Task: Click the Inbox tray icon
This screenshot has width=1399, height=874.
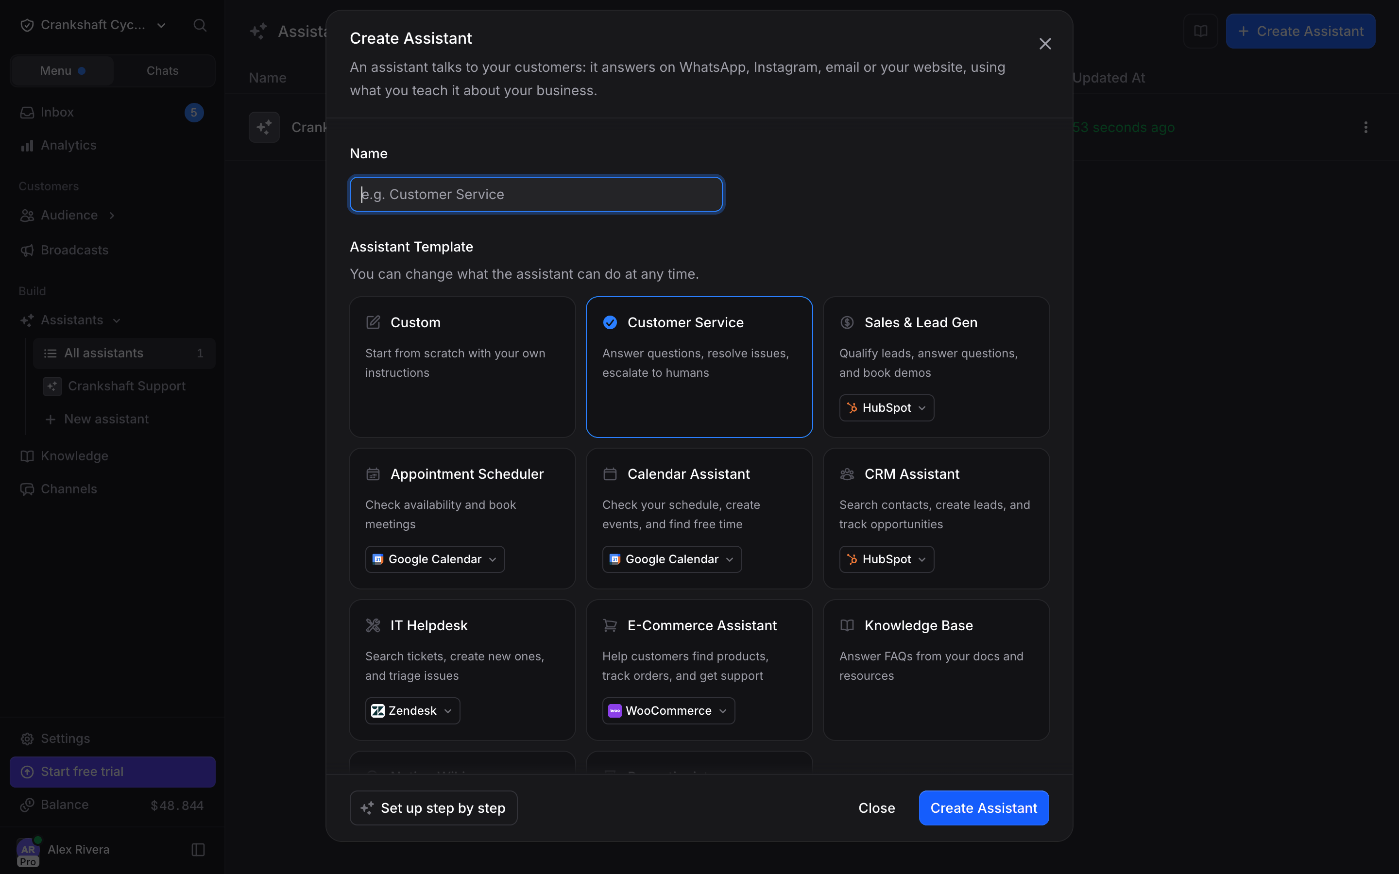Action: pos(27,112)
